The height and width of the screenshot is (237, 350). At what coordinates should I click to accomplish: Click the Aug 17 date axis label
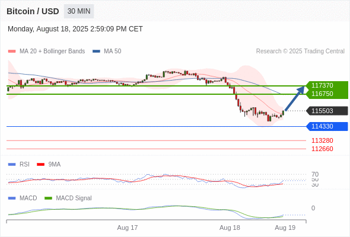(x=128, y=228)
